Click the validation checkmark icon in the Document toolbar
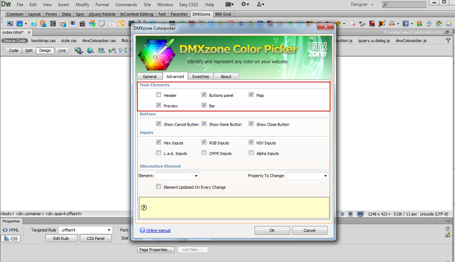The image size is (455, 262). 123,50
